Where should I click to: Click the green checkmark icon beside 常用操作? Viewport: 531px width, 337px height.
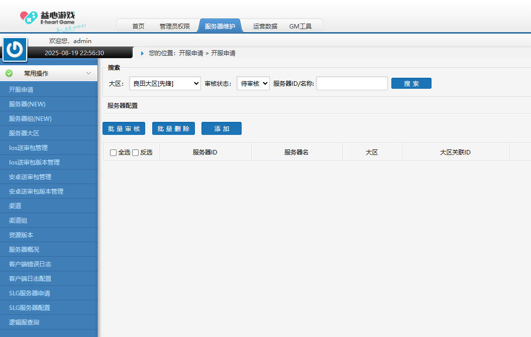pos(9,73)
